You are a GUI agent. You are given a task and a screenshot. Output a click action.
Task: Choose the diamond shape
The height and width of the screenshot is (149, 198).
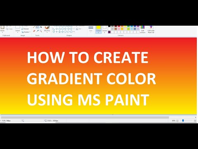(57, 29)
